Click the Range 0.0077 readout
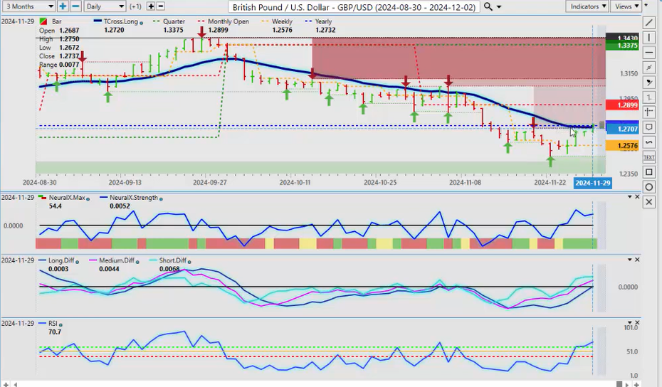 [x=59, y=65]
